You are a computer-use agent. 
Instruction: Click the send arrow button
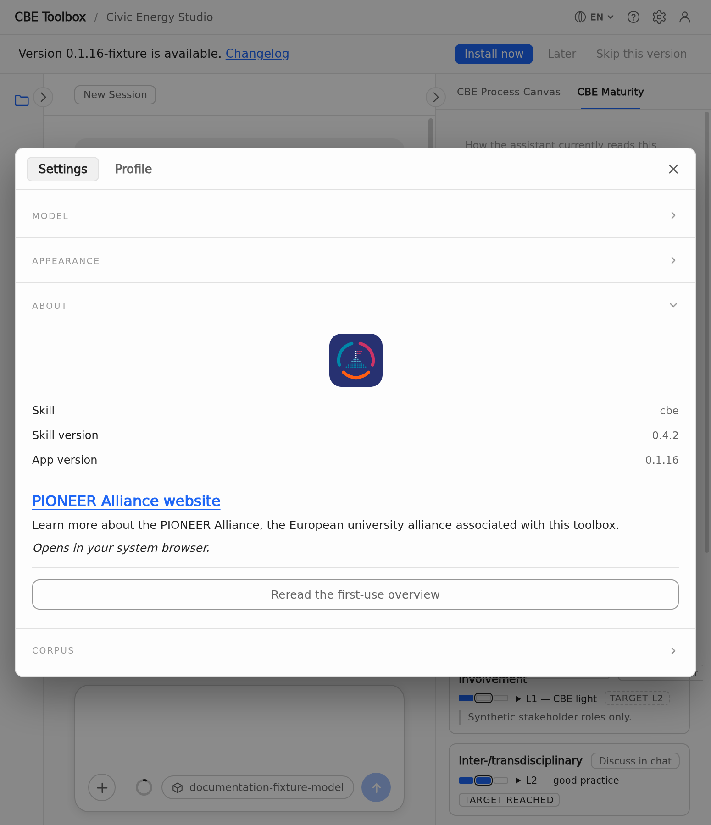pyautogui.click(x=376, y=787)
